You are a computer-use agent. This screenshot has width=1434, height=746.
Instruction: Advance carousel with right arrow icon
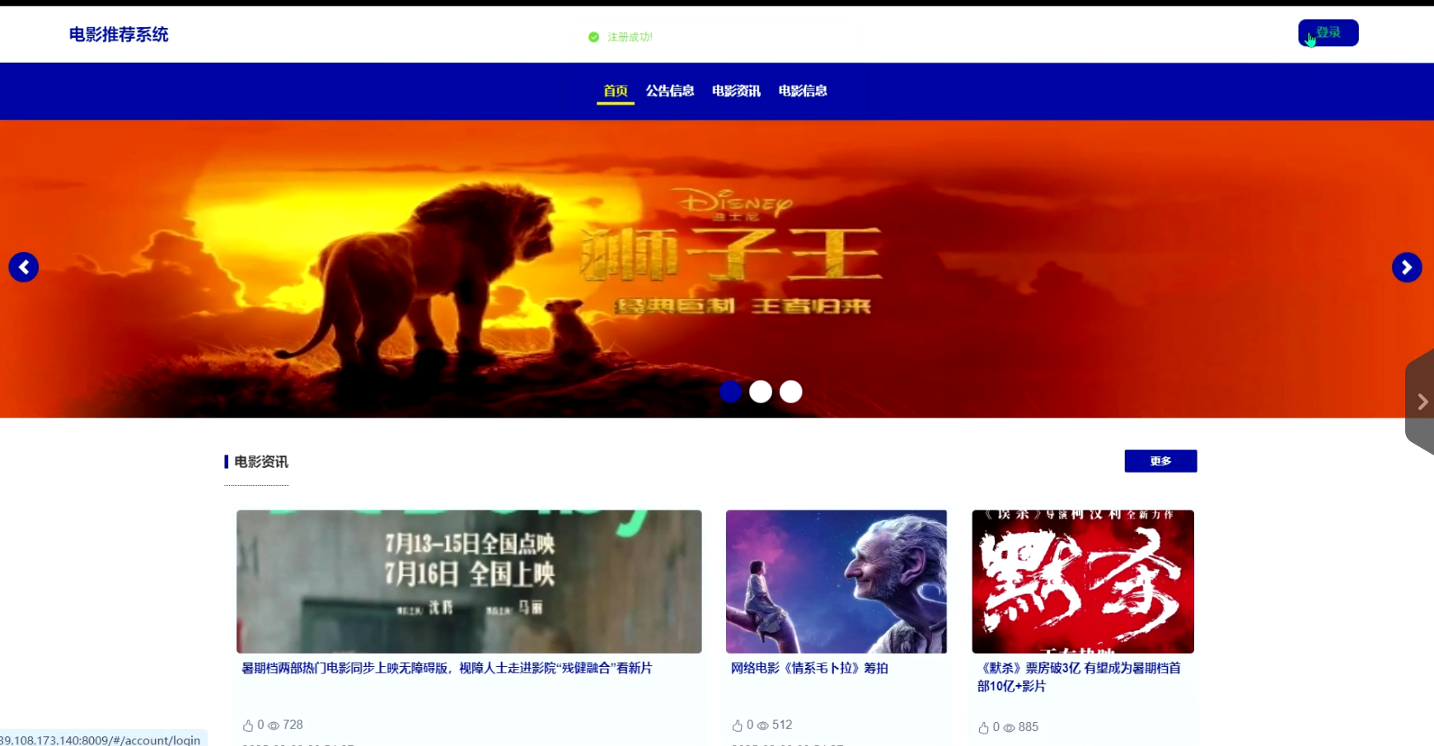(1407, 267)
